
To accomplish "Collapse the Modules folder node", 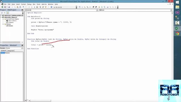I will [3, 24].
